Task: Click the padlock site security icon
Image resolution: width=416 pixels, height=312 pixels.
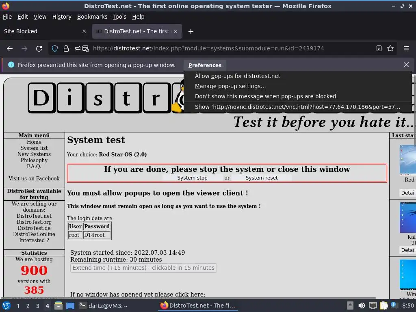Action: click(66, 49)
